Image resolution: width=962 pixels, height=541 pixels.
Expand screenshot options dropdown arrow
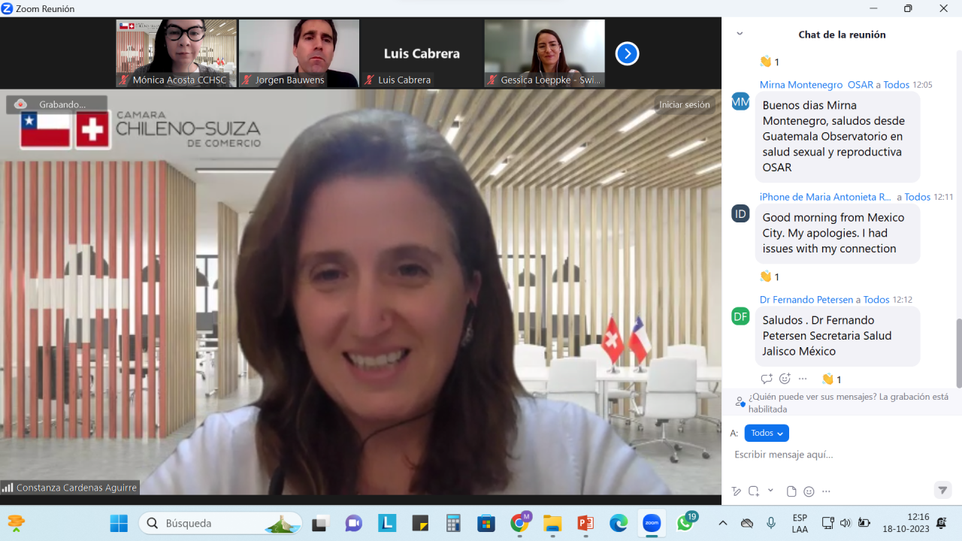click(x=770, y=491)
